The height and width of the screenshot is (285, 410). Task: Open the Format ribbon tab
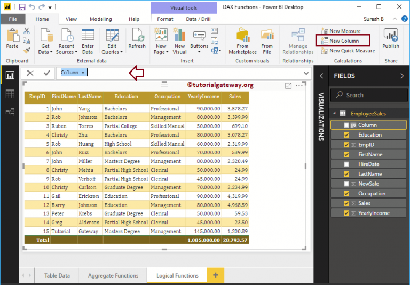[165, 19]
